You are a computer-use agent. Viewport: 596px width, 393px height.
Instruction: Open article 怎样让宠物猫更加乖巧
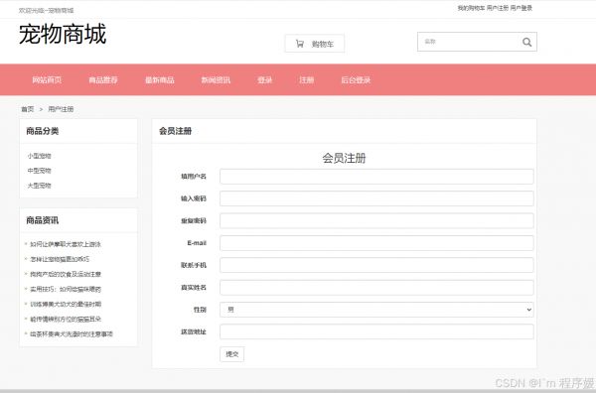coord(60,259)
